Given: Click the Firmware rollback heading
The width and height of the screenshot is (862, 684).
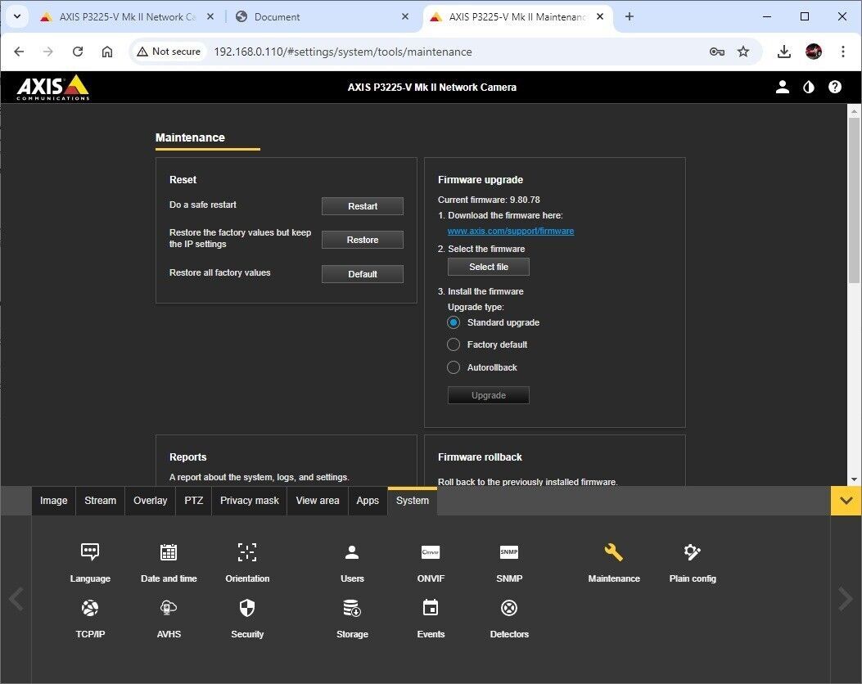Looking at the screenshot, I should tap(480, 457).
